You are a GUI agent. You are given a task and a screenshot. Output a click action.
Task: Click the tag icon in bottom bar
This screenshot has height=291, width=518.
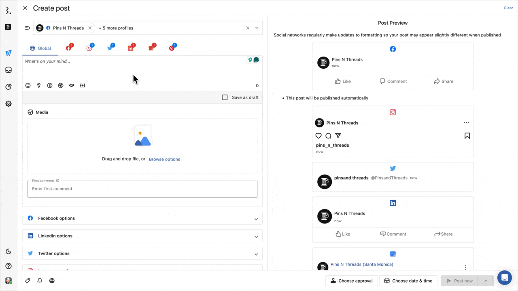pyautogui.click(x=28, y=280)
